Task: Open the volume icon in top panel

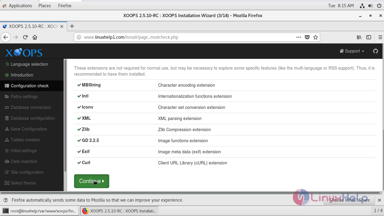Action: point(370,6)
